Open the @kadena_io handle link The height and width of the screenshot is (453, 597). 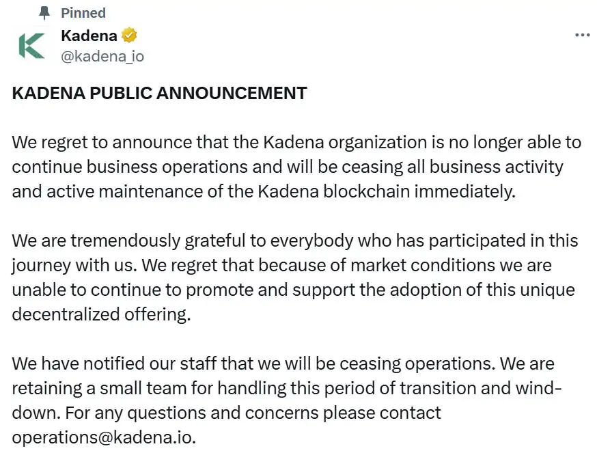tap(102, 56)
